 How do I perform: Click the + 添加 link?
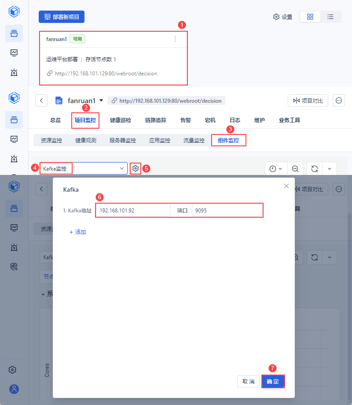(77, 232)
